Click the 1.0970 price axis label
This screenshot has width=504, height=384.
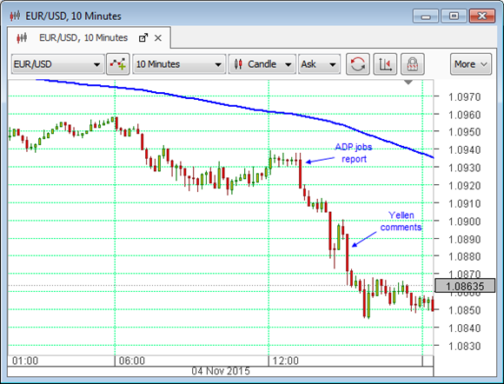(x=465, y=96)
